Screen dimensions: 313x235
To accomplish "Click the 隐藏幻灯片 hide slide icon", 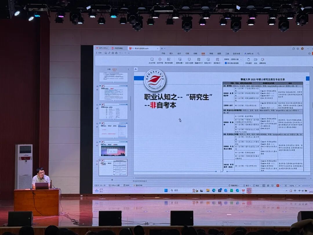I will [x=199, y=59].
